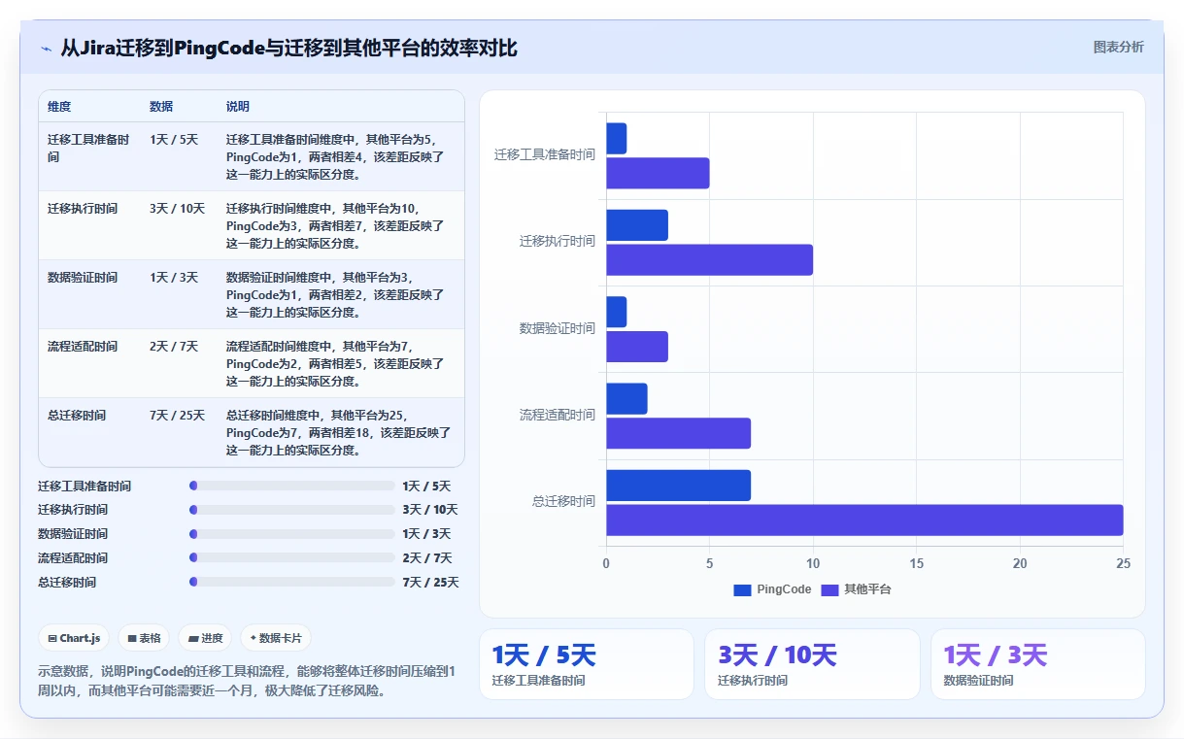
Task: Click 流程适配时间 row name in table
Action: pos(83,346)
